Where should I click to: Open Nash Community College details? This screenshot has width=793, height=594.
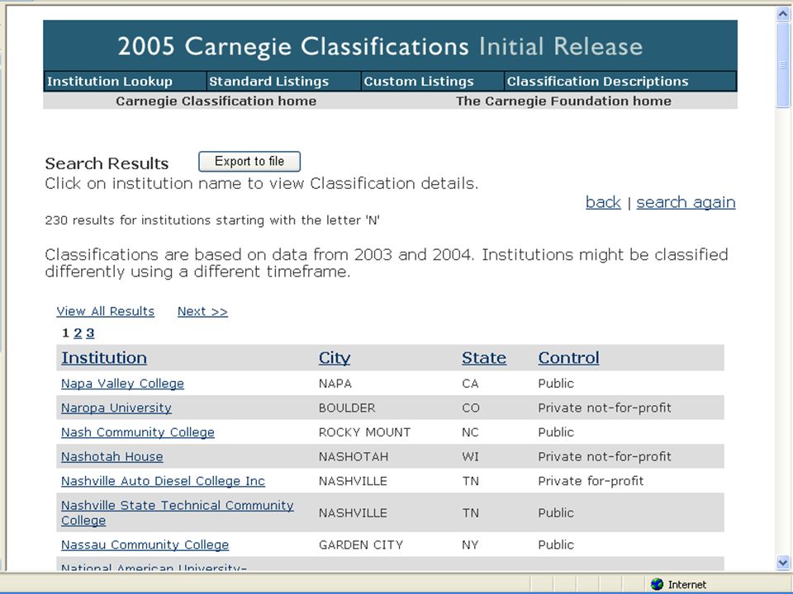138,432
